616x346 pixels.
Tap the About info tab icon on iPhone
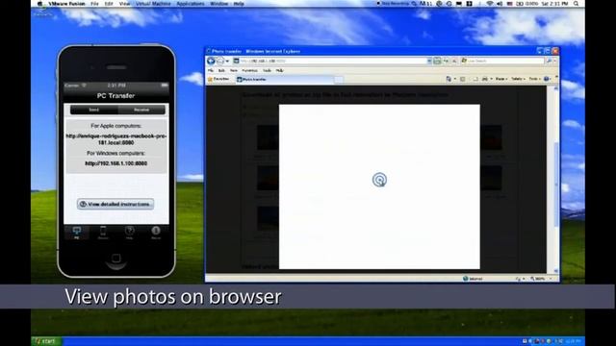coord(156,233)
